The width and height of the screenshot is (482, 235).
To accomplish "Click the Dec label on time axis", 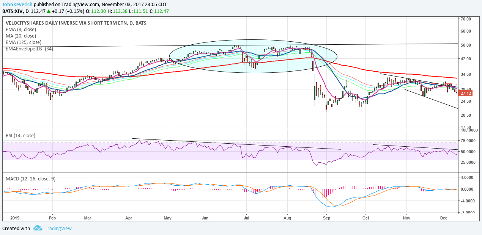I will [x=444, y=218].
